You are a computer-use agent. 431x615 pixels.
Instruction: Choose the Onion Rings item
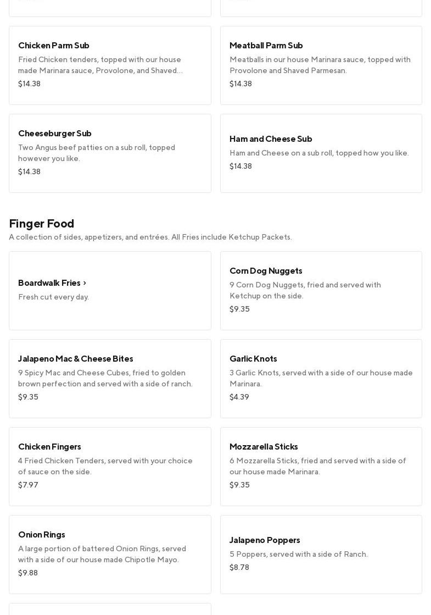tap(110, 555)
